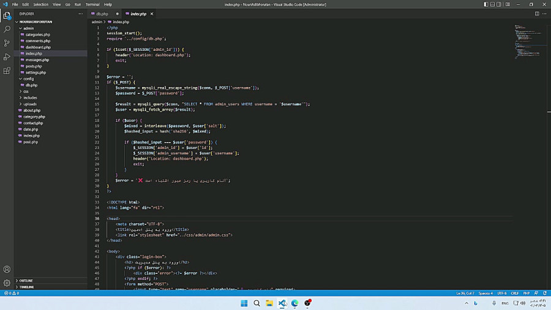Change line ending via CRLF
Screen dimensions: 551x310
click(515, 293)
